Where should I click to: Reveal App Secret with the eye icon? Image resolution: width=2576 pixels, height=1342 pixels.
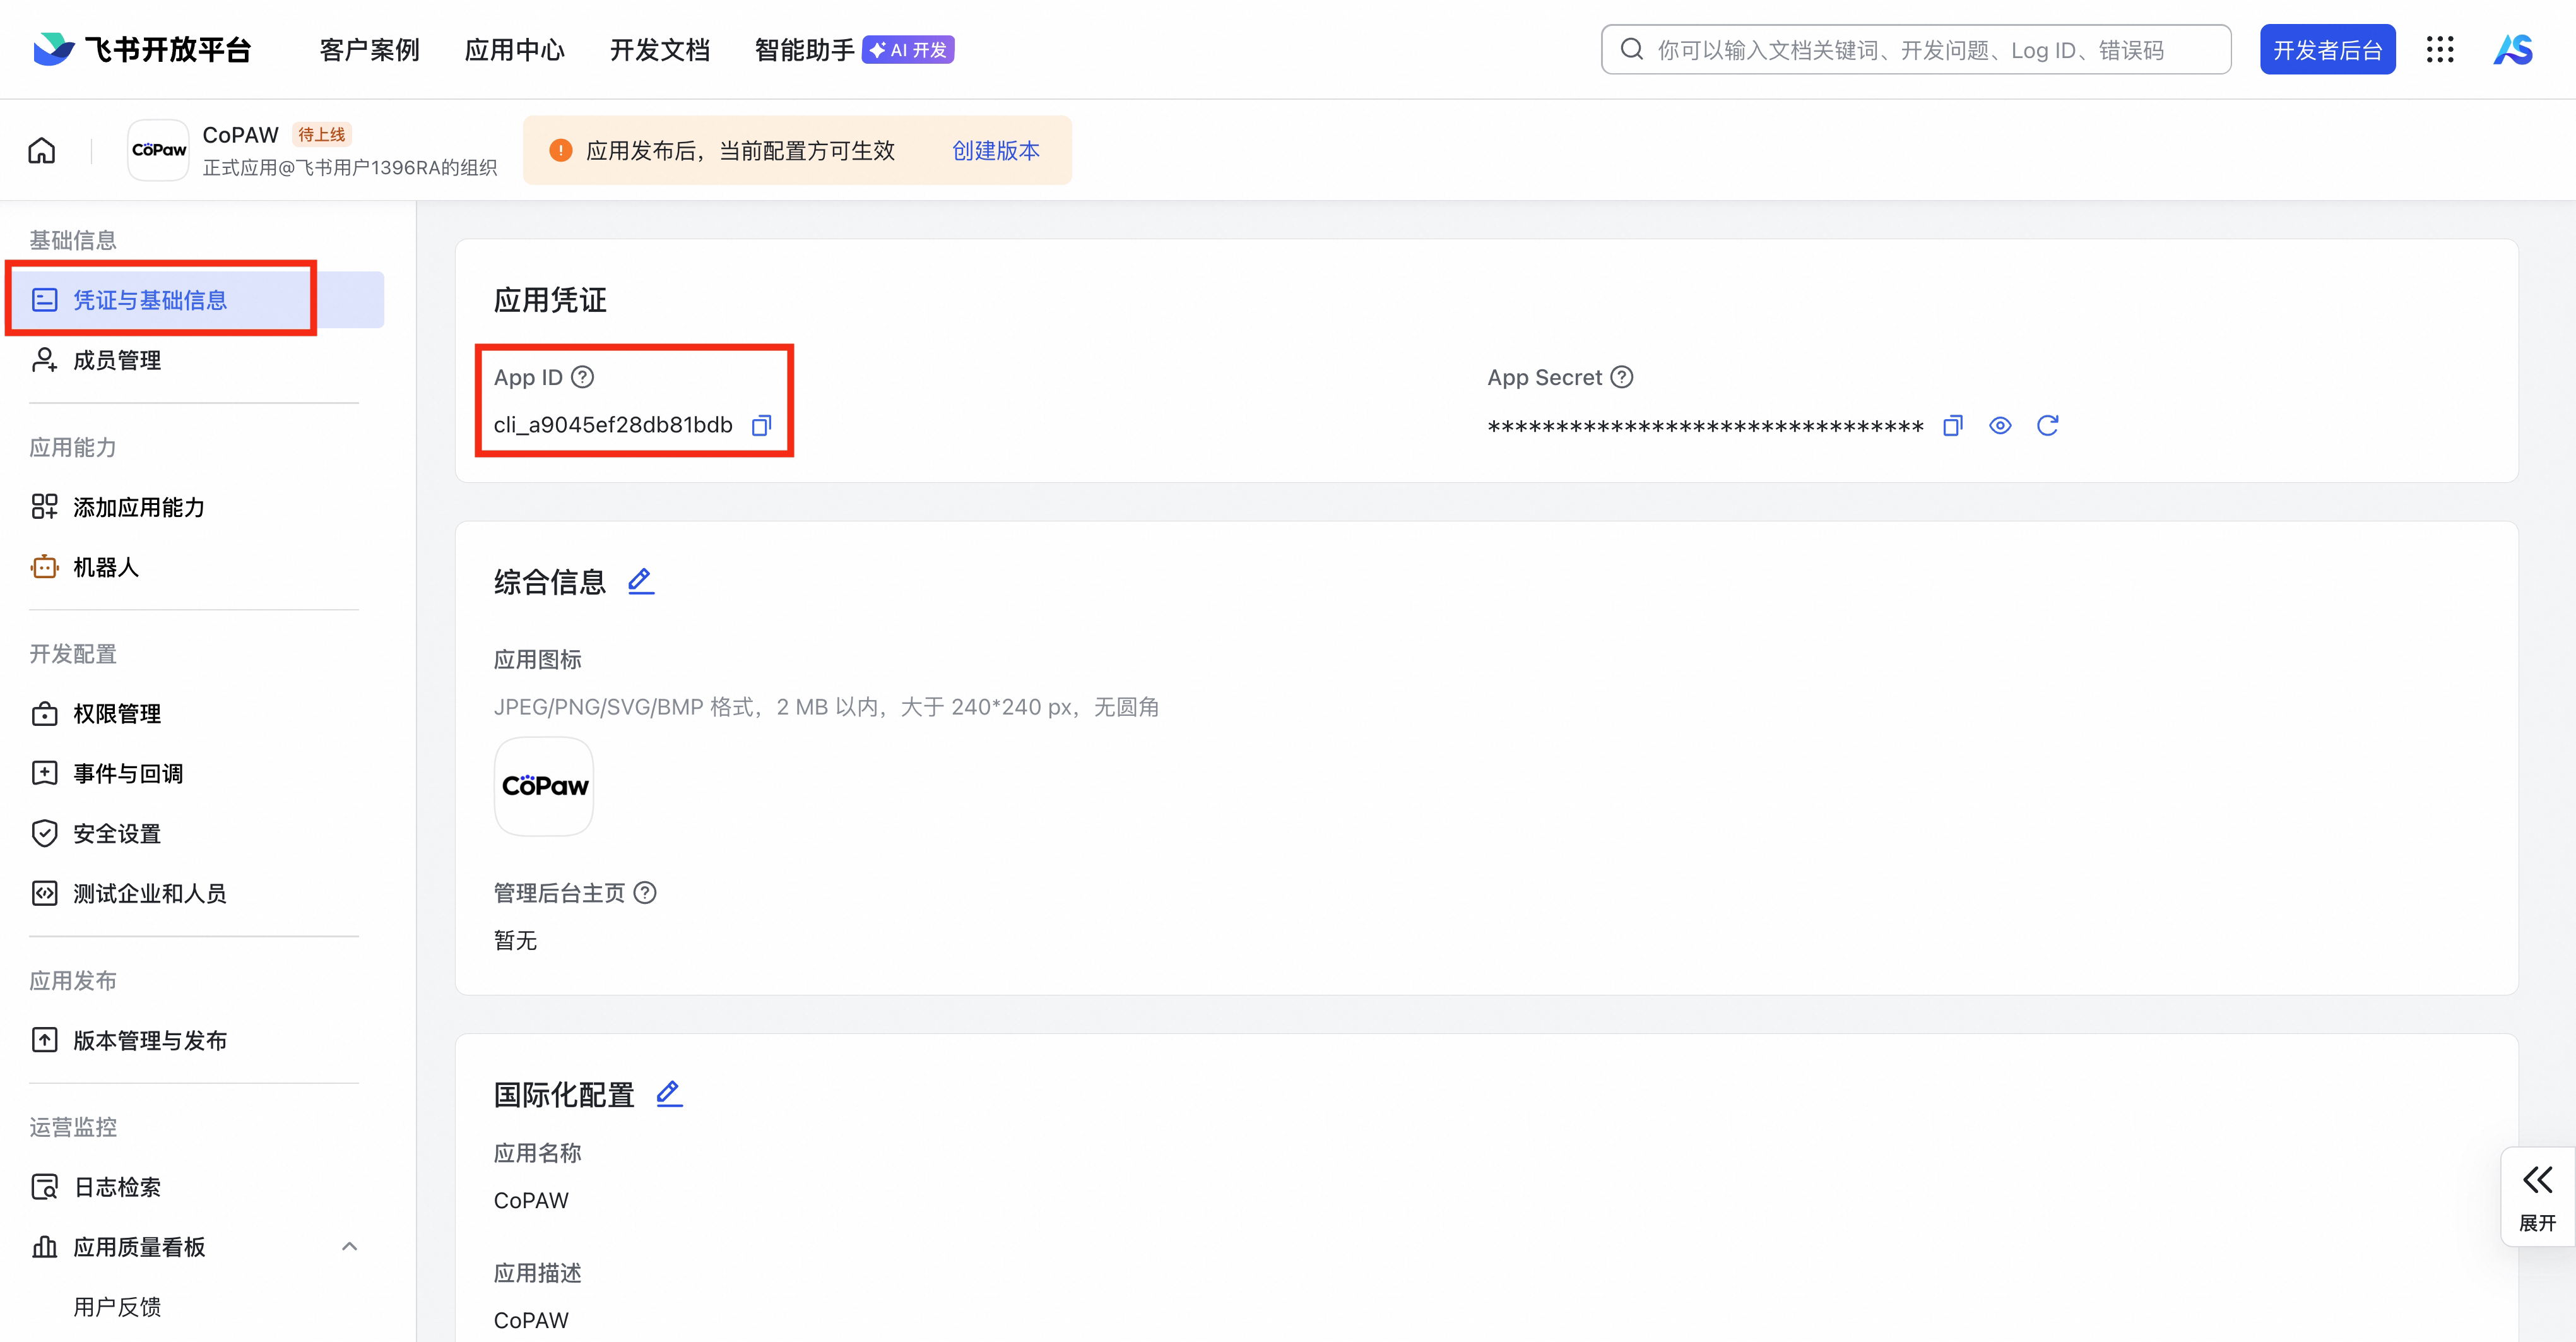pos(1999,426)
